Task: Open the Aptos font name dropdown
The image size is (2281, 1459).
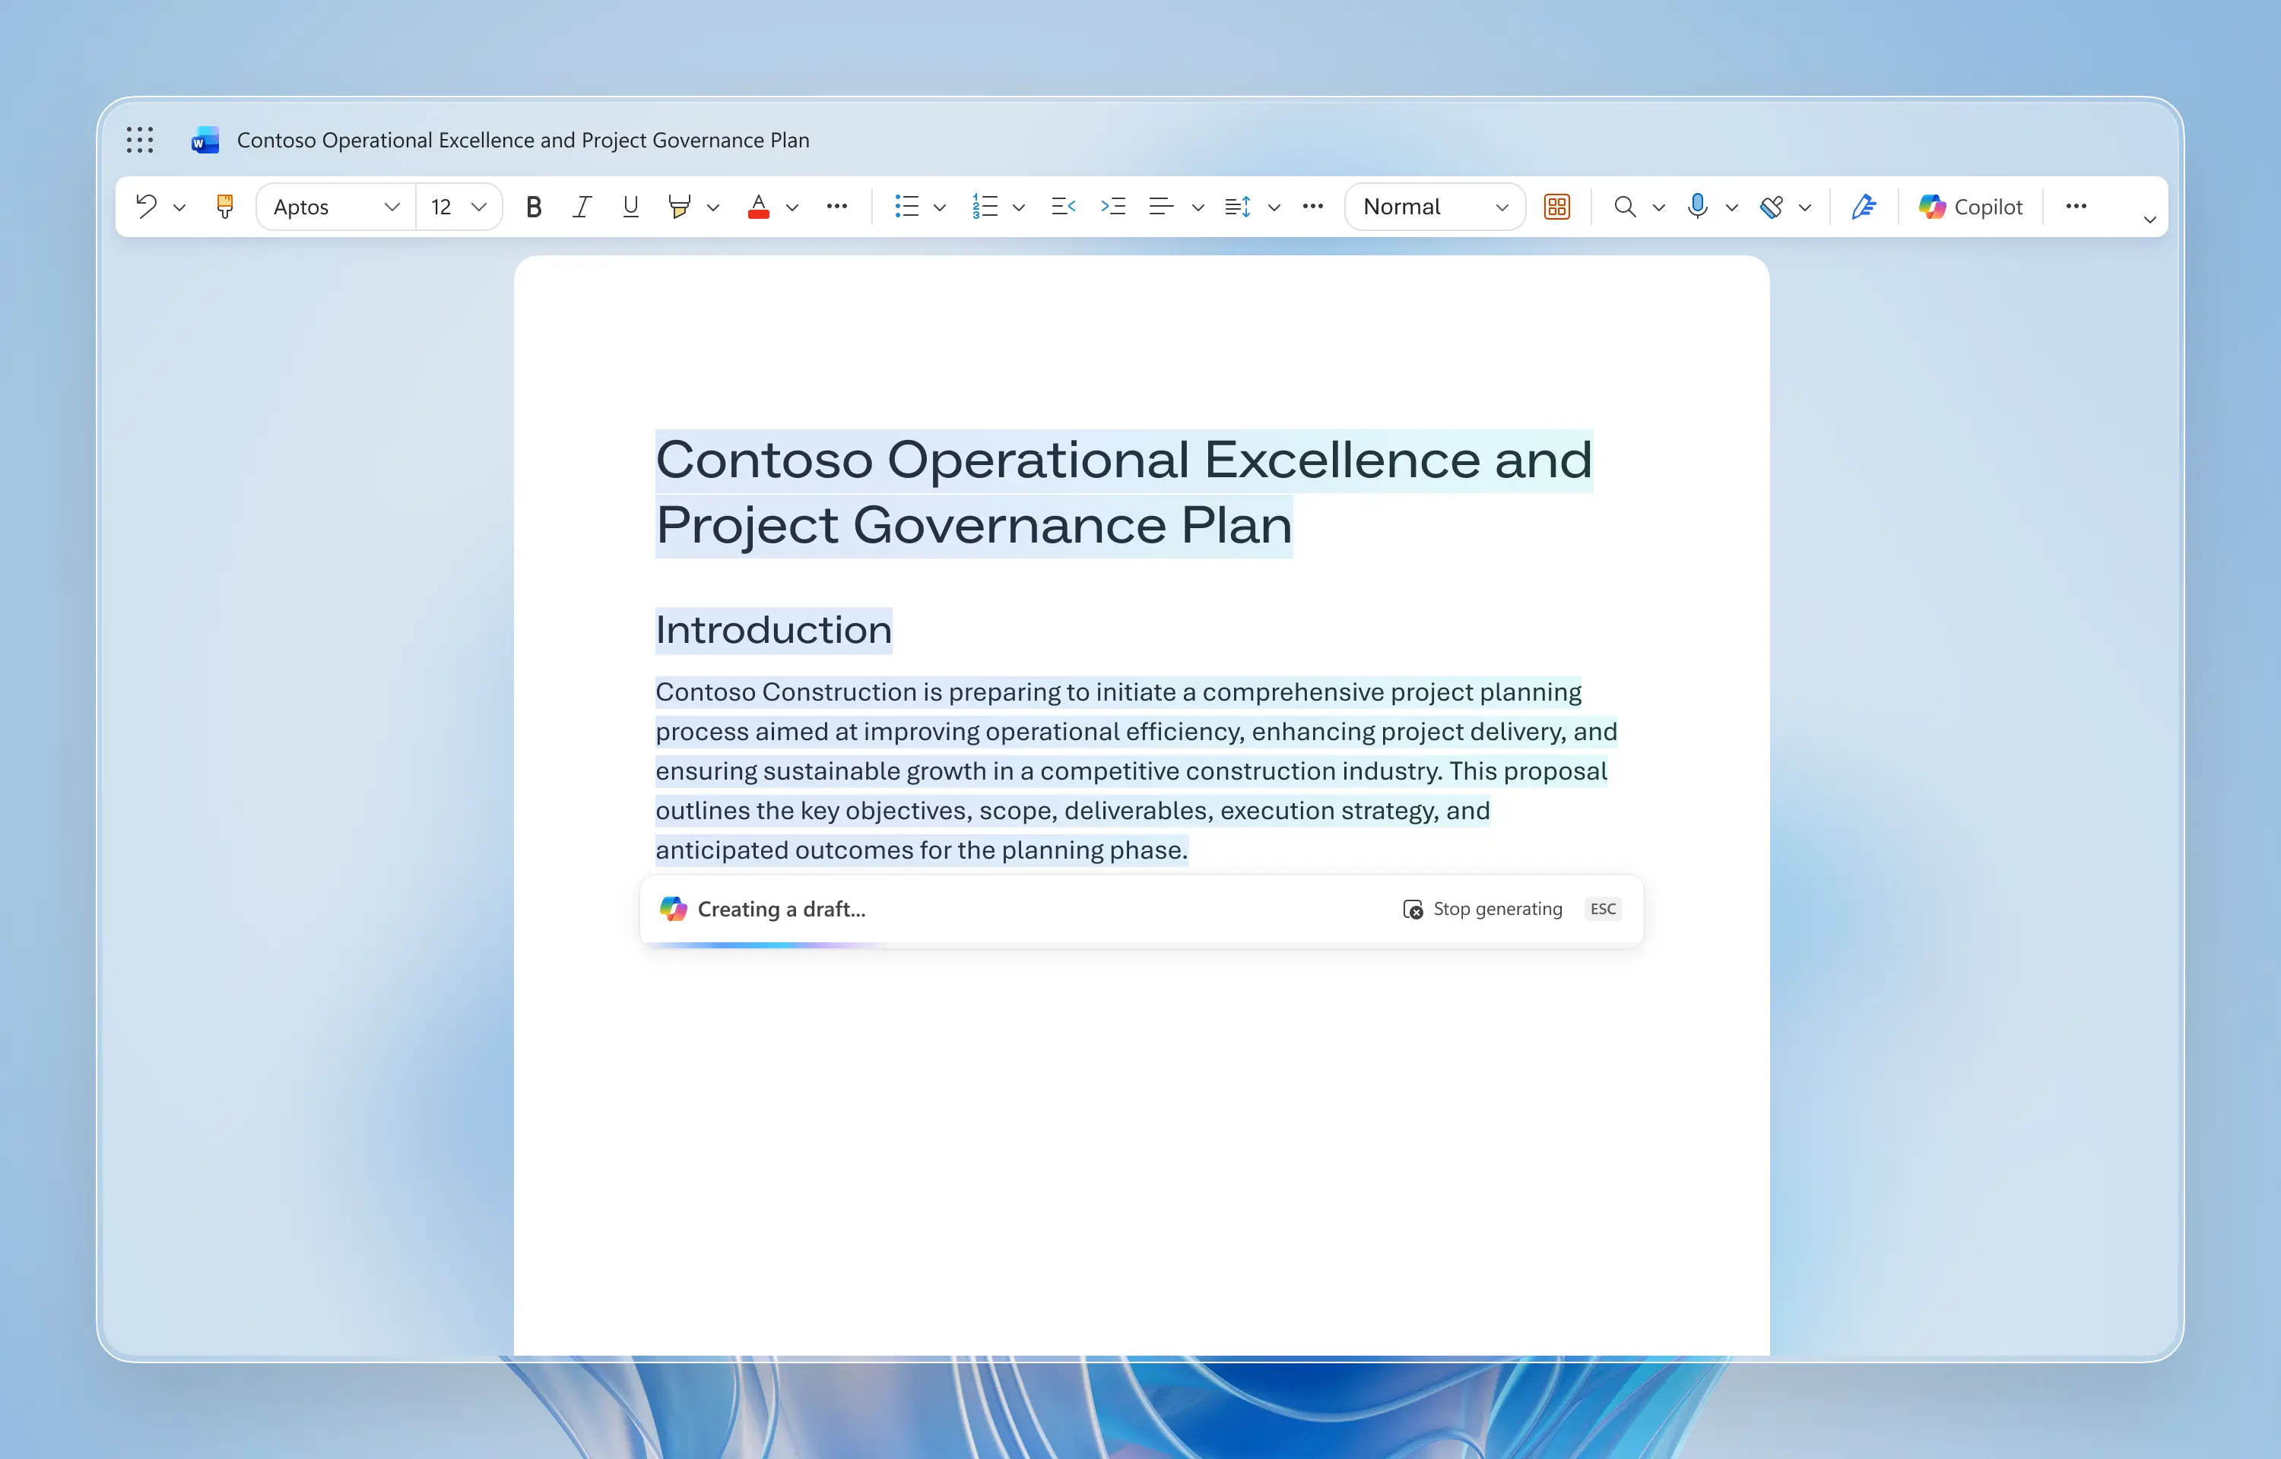Action: coord(335,207)
